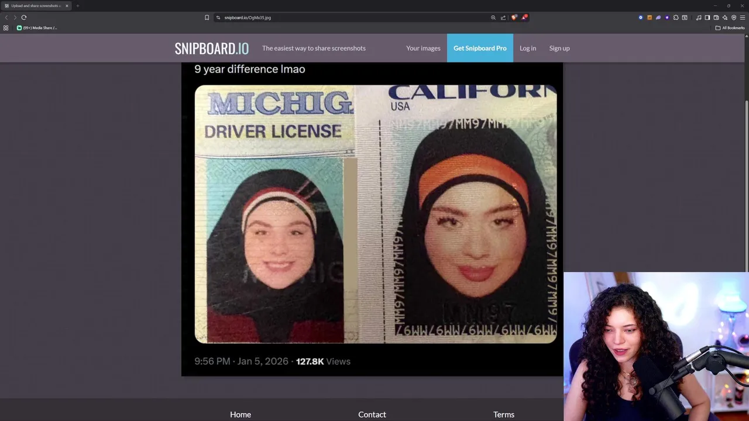Viewport: 749px width, 421px height.
Task: Open the browser hamburger main menu
Action: pyautogui.click(x=743, y=18)
